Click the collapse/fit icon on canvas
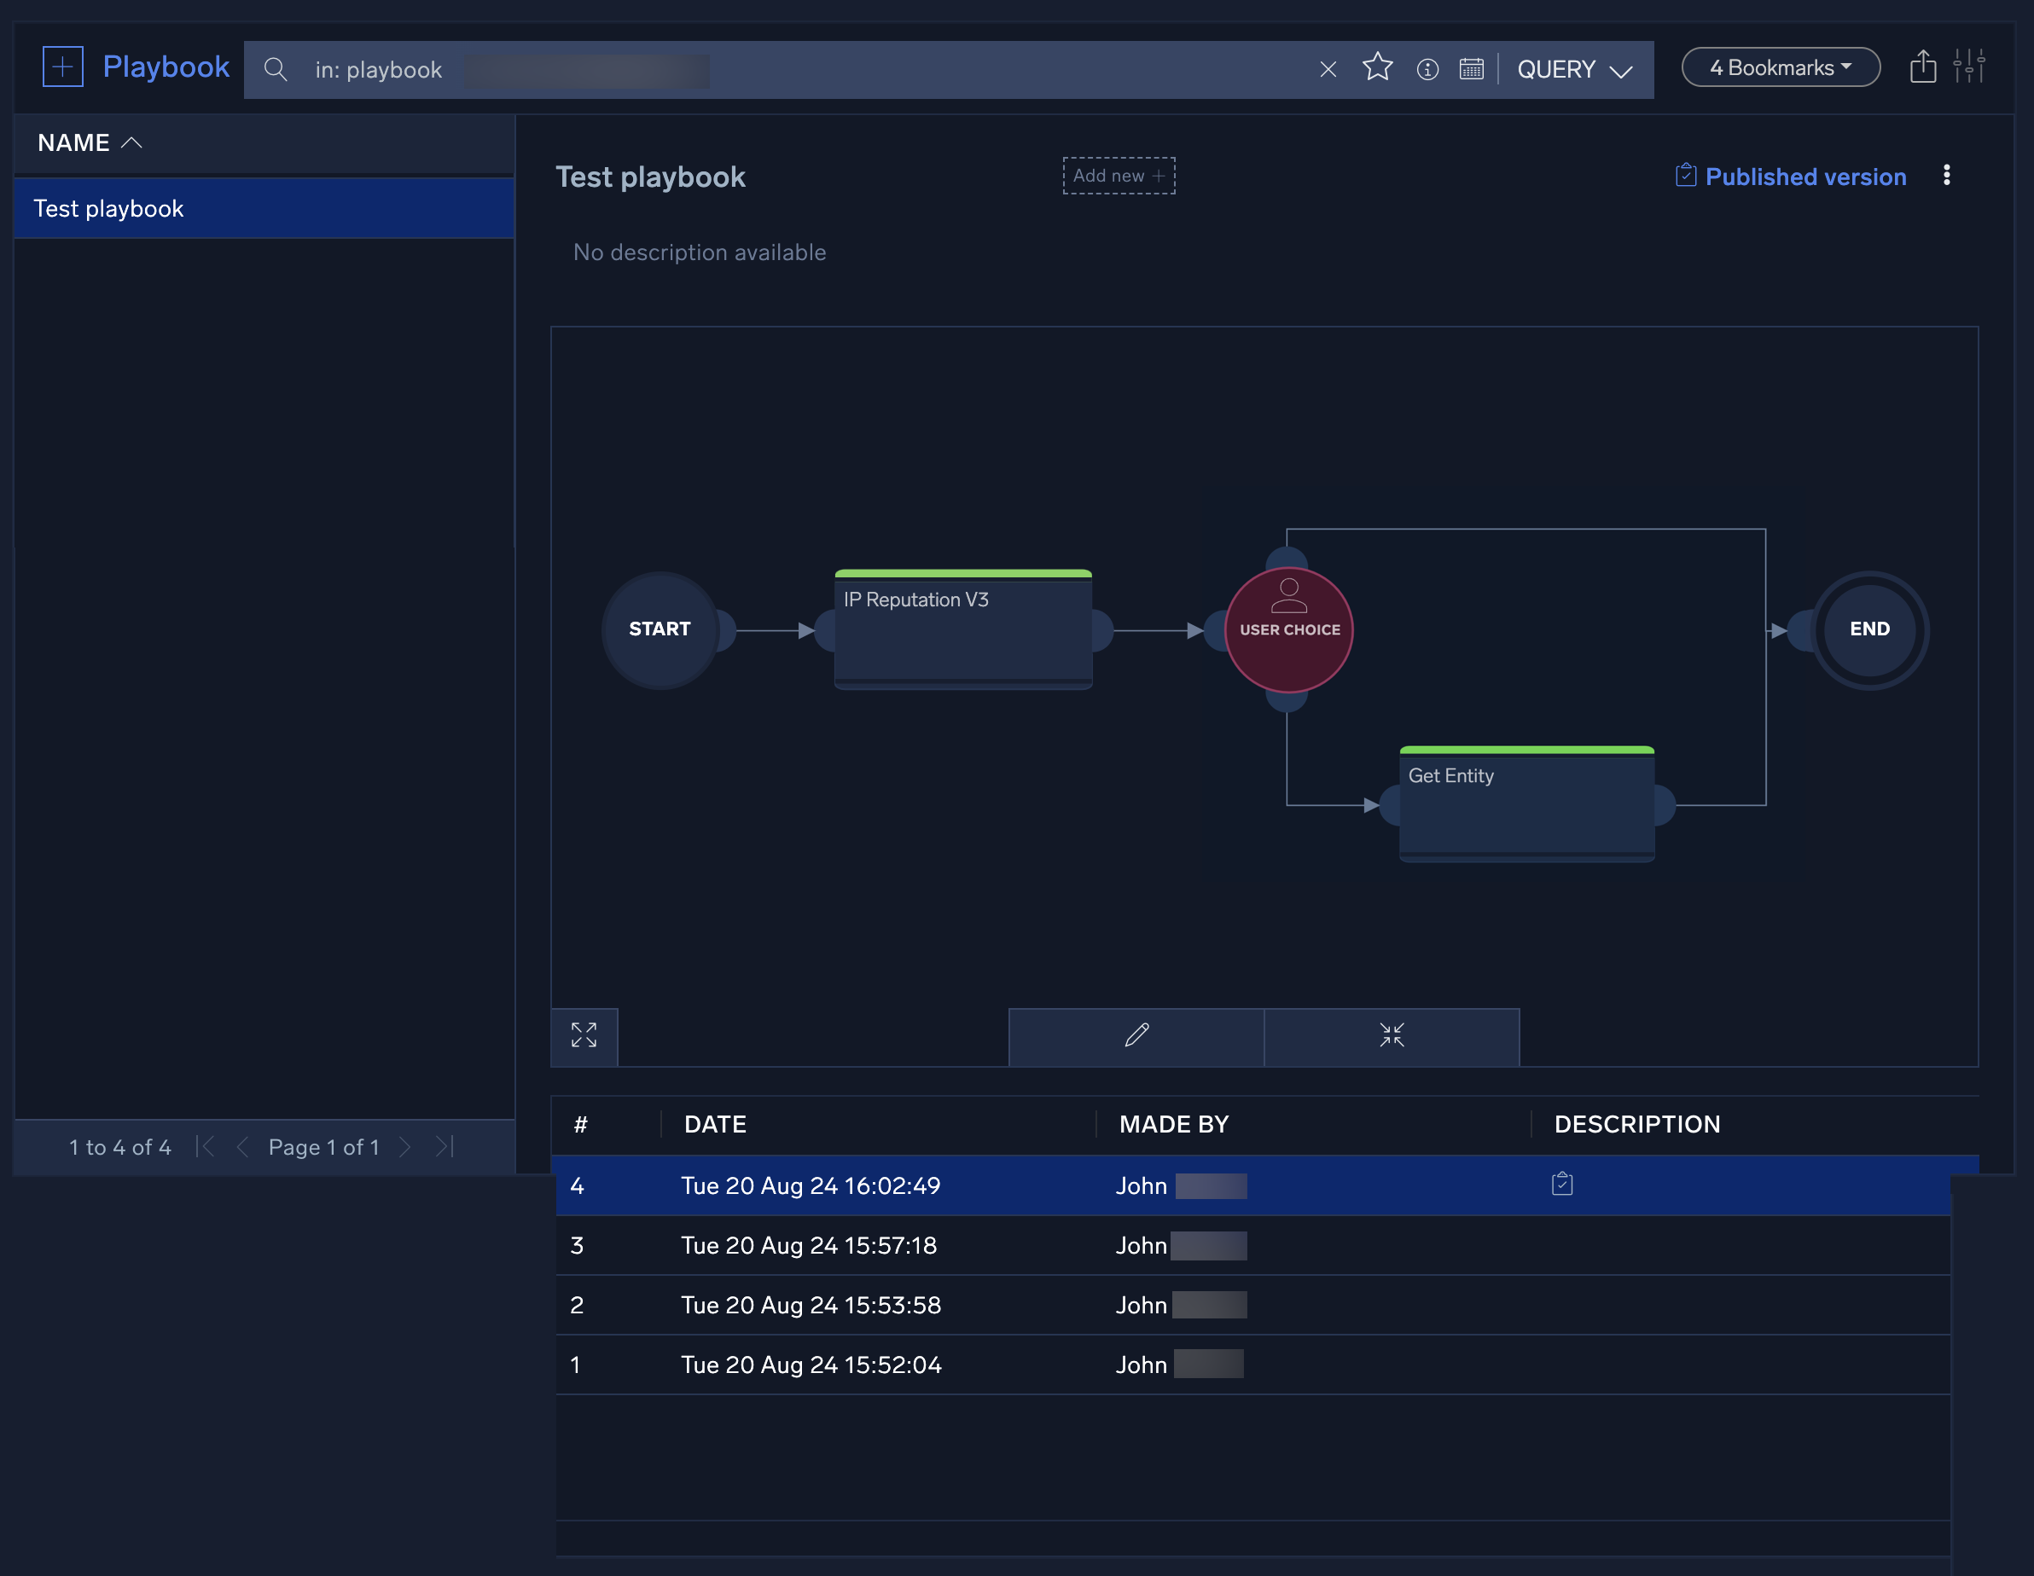2034x1576 pixels. tap(1392, 1034)
